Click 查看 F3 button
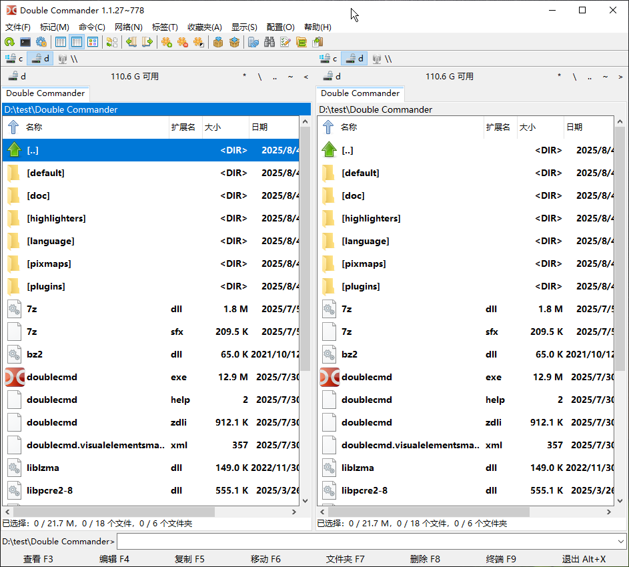Screen dimensions: 629x567 click(38, 559)
